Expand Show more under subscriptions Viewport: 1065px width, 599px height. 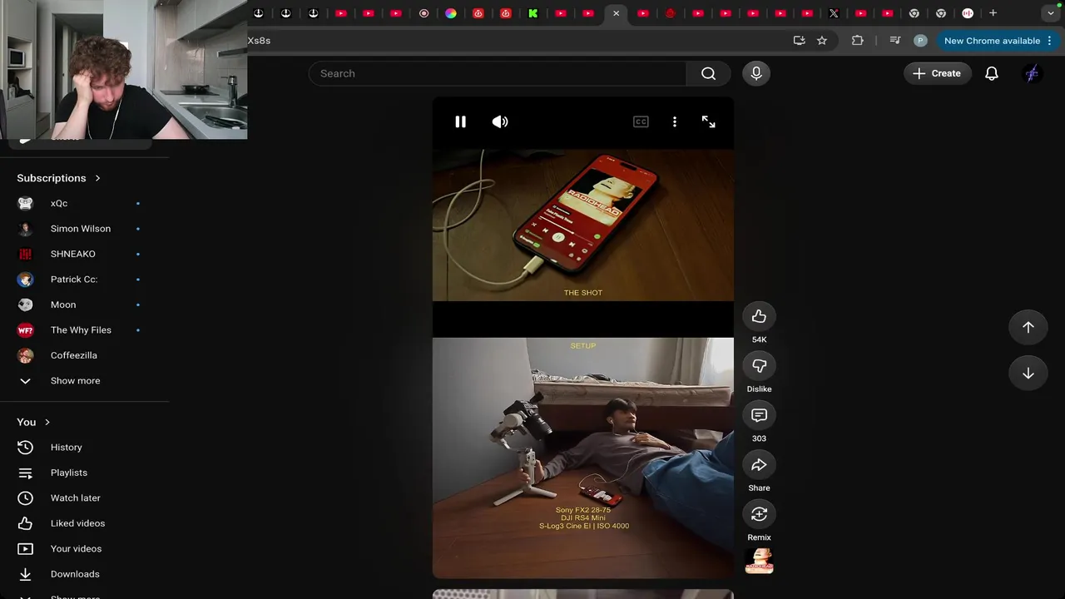click(75, 380)
